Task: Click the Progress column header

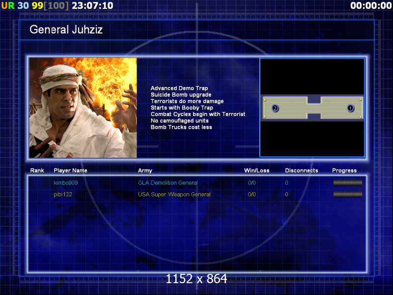Action: point(344,171)
